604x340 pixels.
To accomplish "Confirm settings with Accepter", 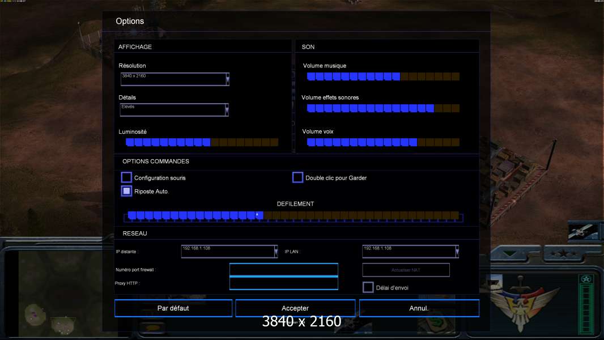I will pyautogui.click(x=295, y=308).
